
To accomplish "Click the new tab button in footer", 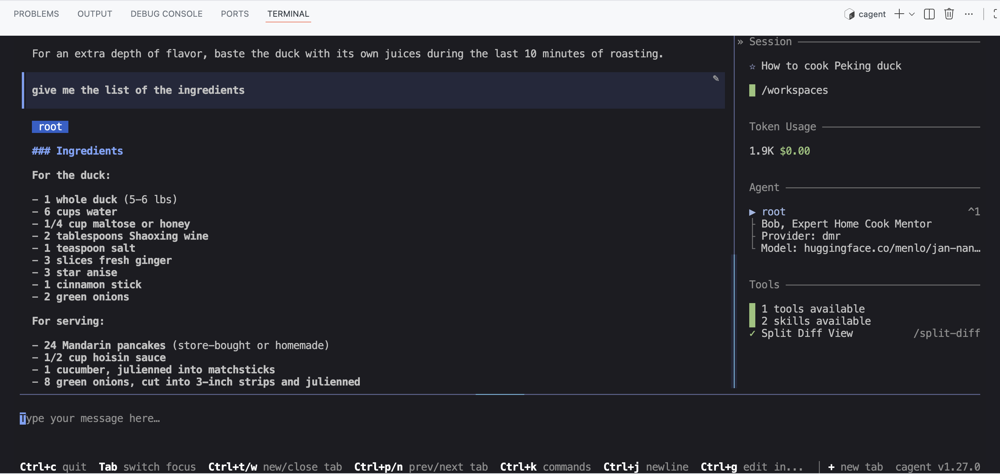I will [855, 467].
